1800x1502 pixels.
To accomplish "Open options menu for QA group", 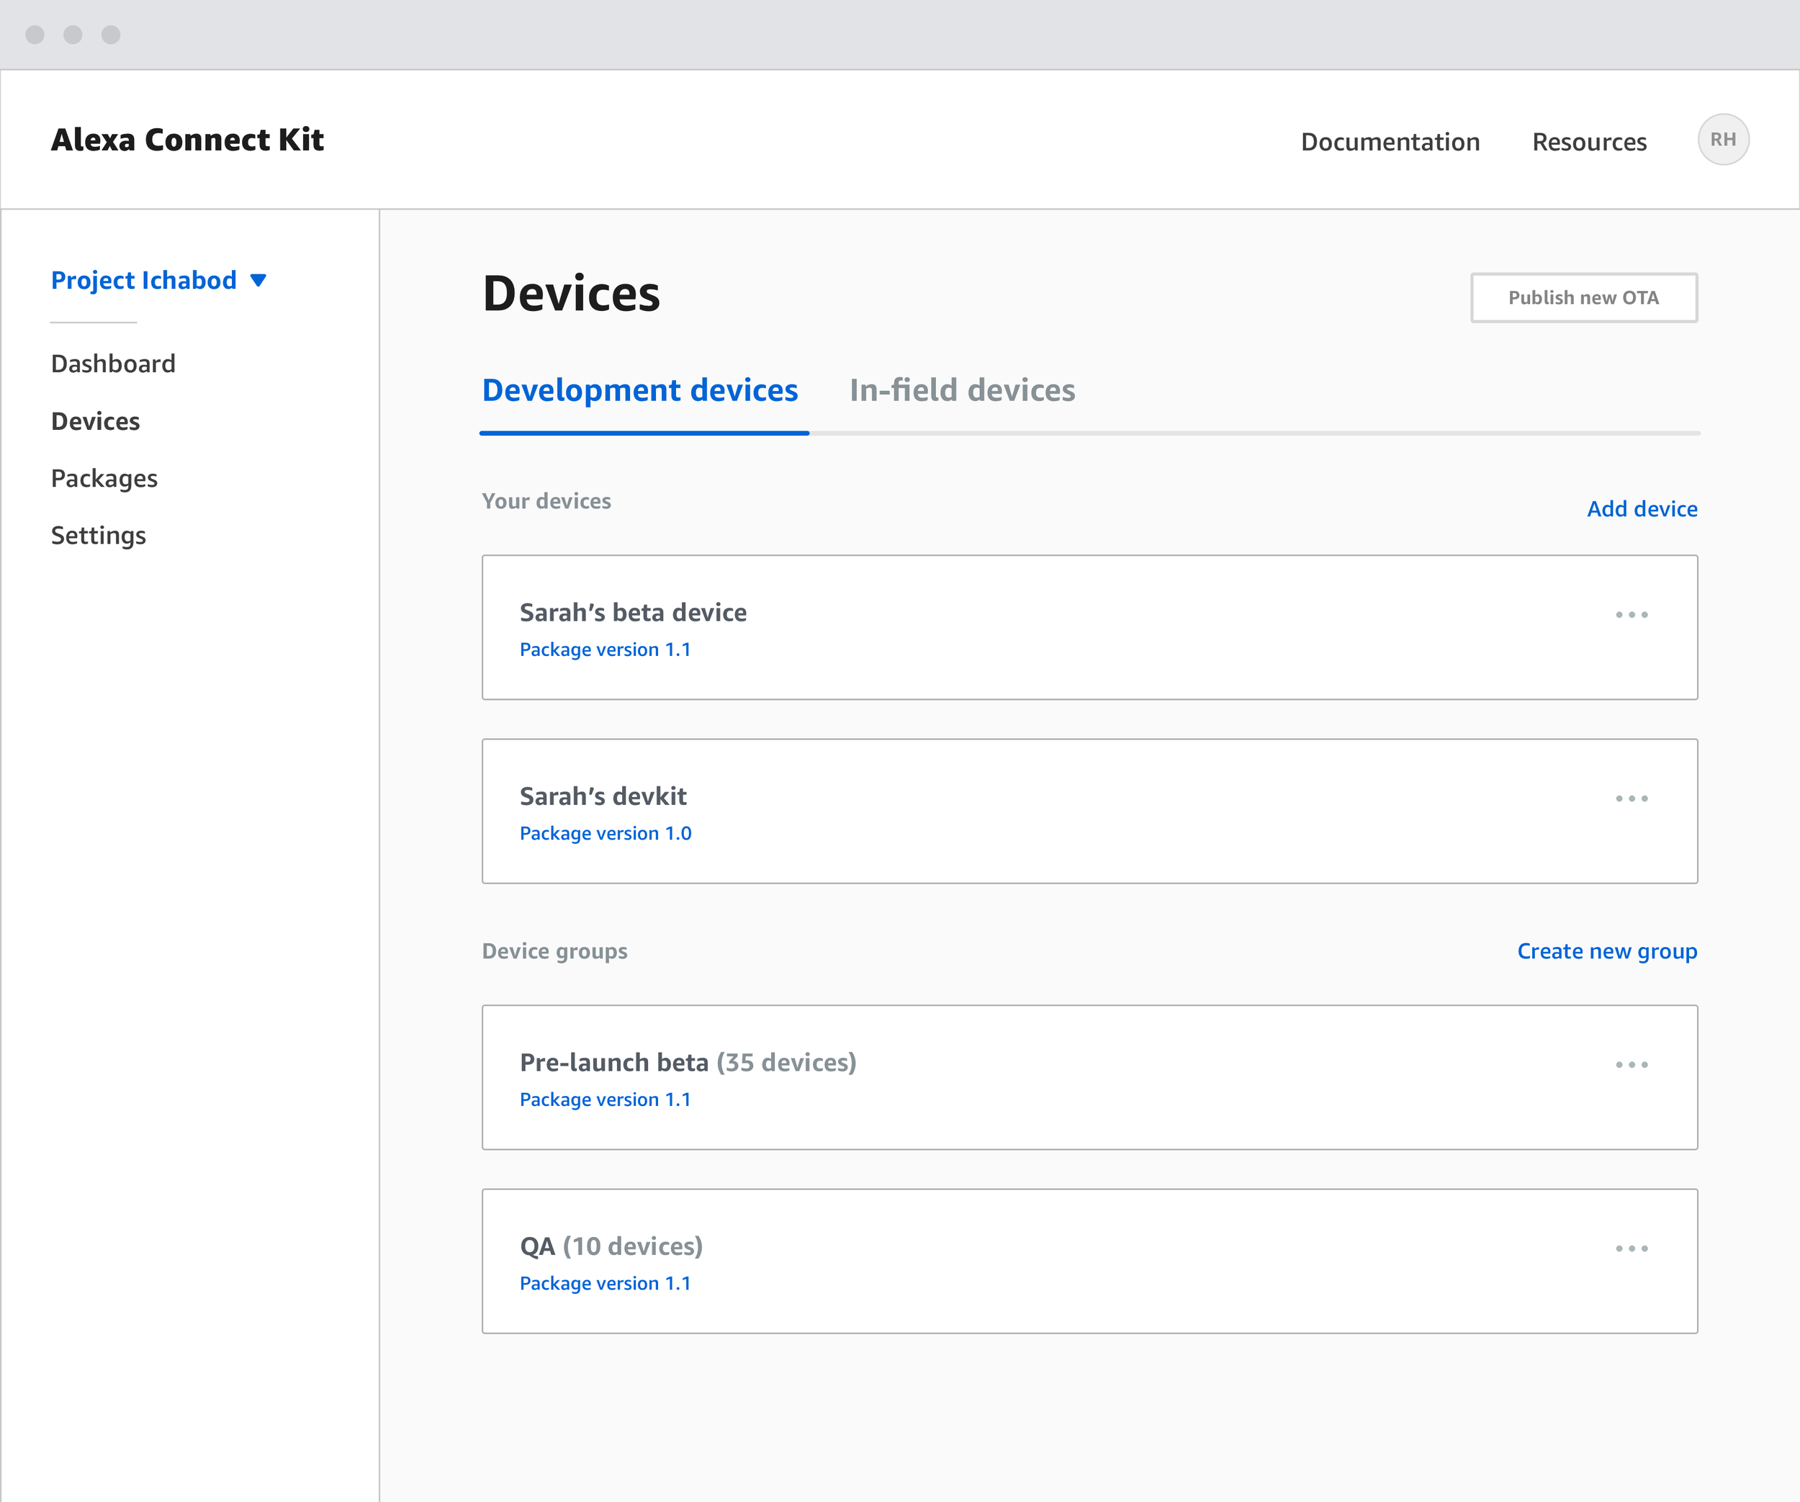I will point(1631,1249).
